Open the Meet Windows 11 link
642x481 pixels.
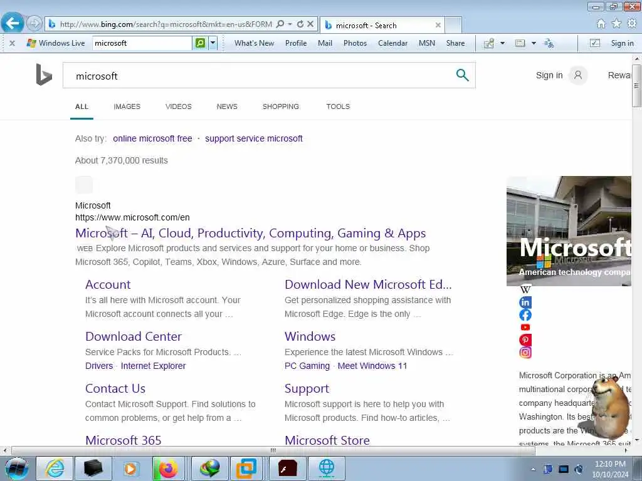(372, 366)
